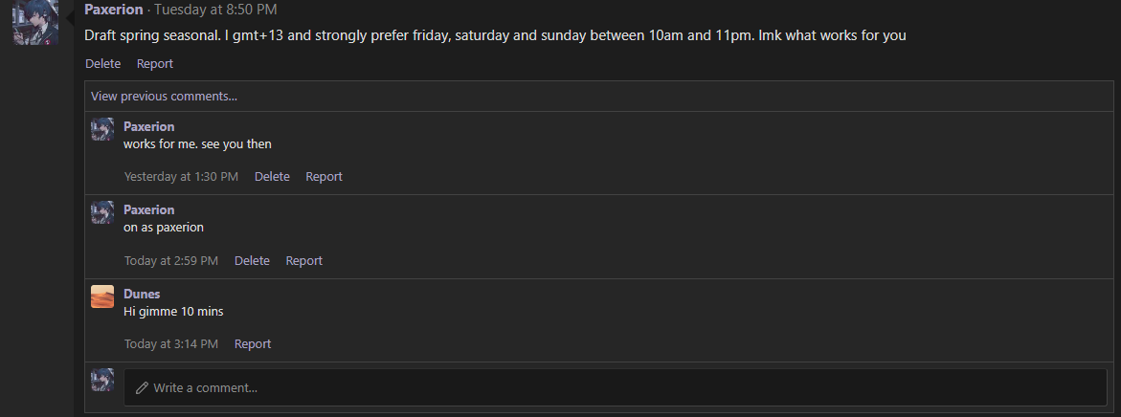Focus the Write a comment field
Image resolution: width=1121 pixels, height=417 pixels.
tap(615, 387)
